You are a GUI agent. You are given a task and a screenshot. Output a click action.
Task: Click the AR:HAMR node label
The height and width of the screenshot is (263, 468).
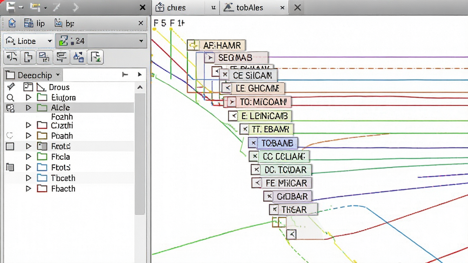point(222,45)
